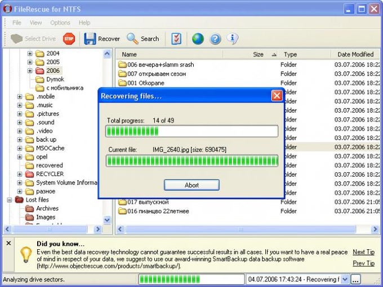Expand the .pictures folder node
The width and height of the screenshot is (383, 287).
point(20,114)
